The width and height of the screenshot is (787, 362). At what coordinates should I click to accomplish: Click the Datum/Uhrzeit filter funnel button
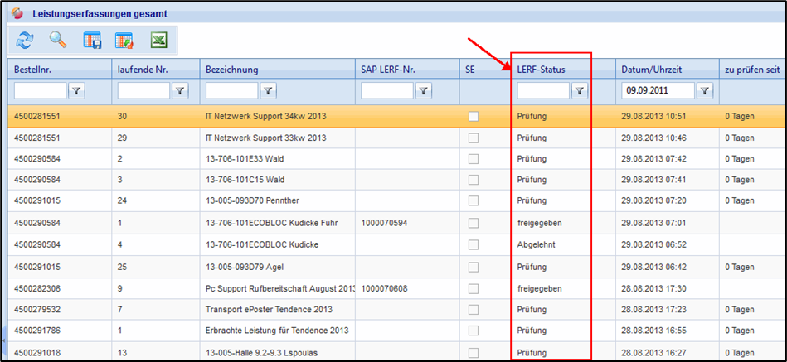(704, 90)
